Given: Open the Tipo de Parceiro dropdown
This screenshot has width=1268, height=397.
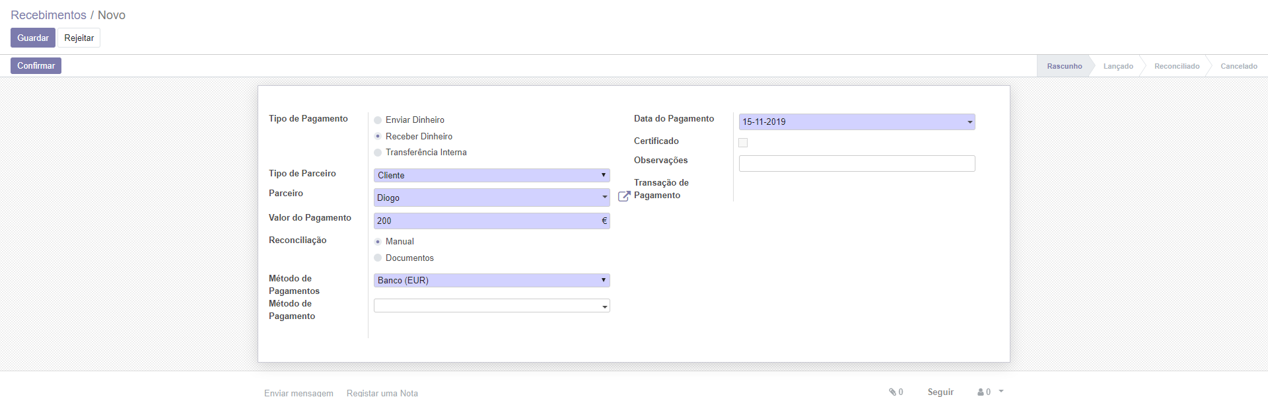Looking at the screenshot, I should [x=491, y=175].
